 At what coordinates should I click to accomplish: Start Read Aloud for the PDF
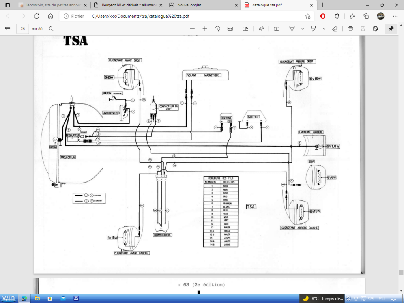click(261, 29)
